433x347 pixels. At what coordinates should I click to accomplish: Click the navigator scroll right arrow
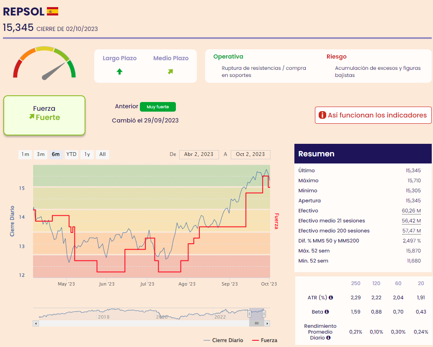(267, 323)
